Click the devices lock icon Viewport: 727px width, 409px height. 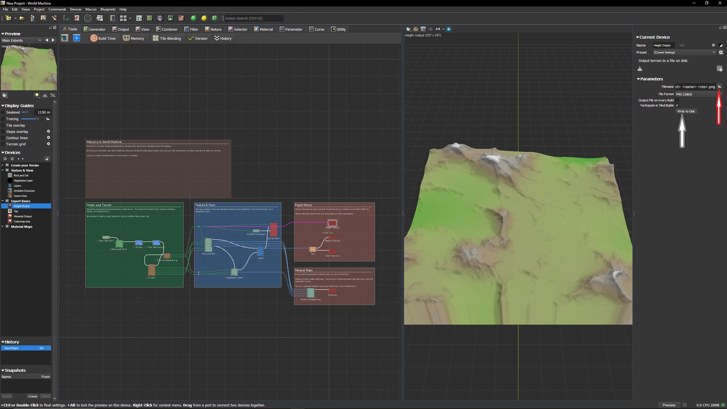tap(47, 159)
